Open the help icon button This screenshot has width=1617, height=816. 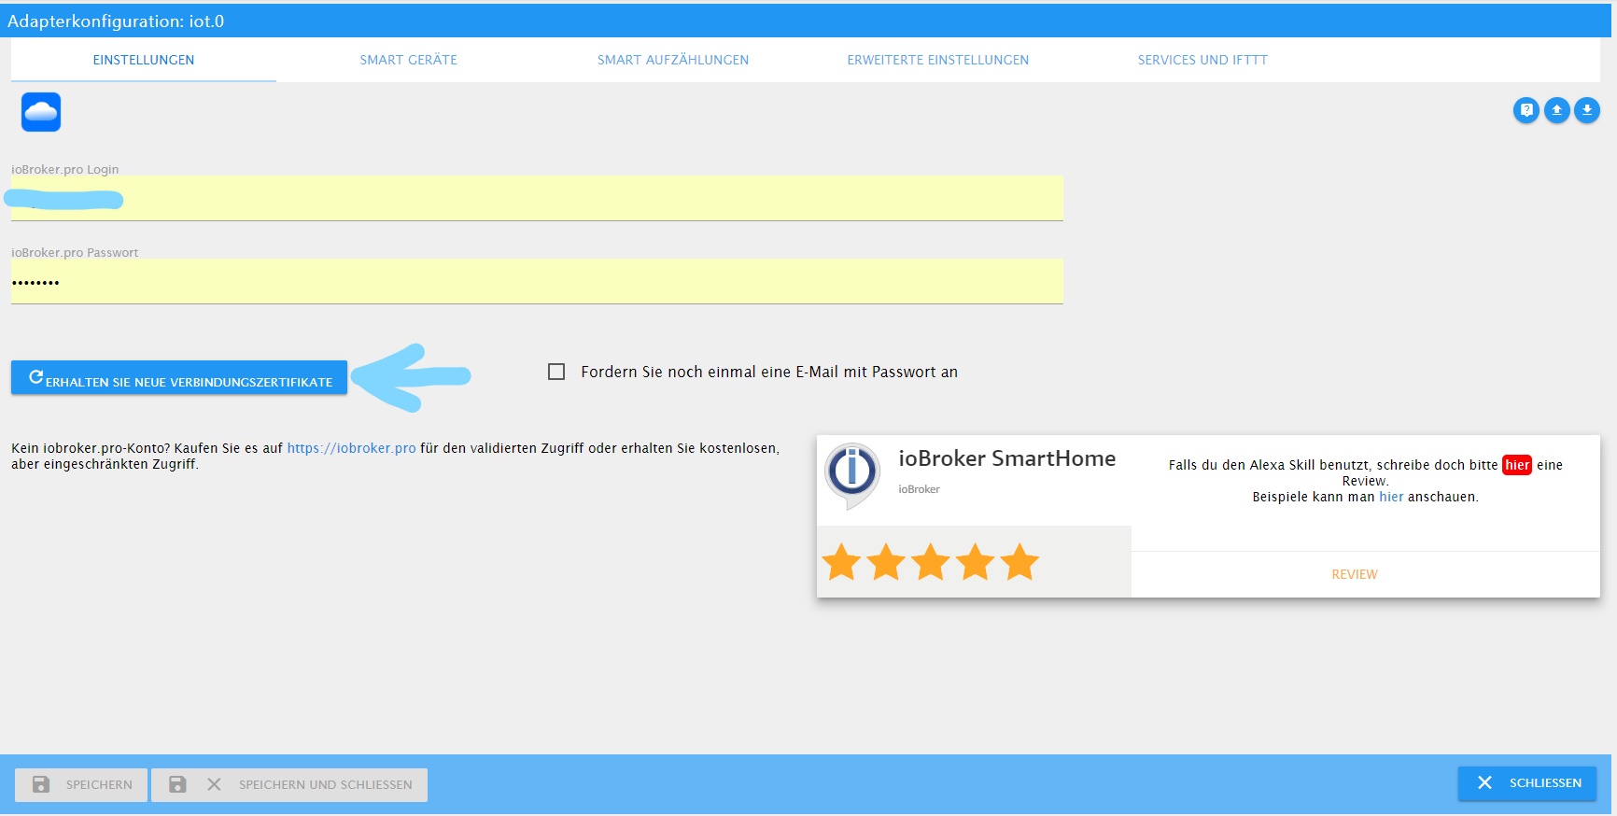tap(1526, 110)
